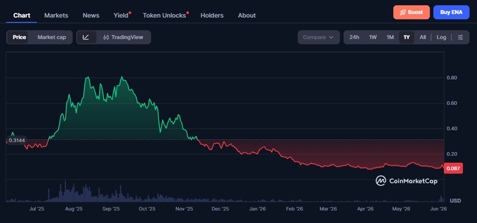Toggle Price view
477x223 pixels.
(x=19, y=37)
